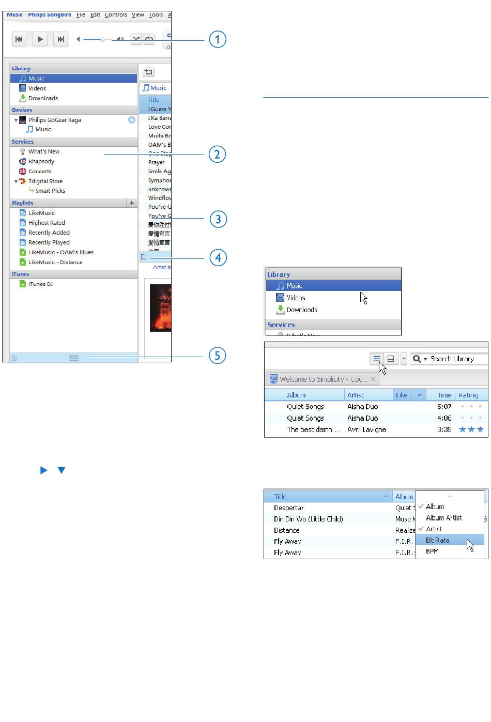Screen dimensions: 491x722
Task: Select the Despertar track row
Action: [340, 508]
